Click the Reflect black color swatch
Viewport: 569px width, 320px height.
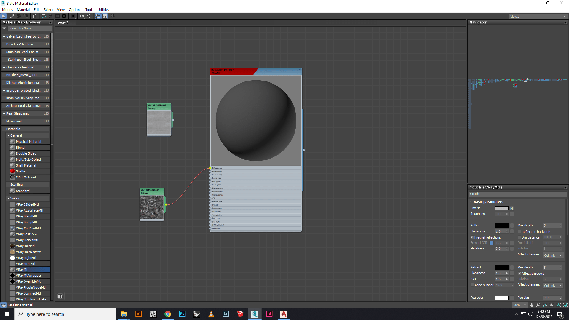501,225
